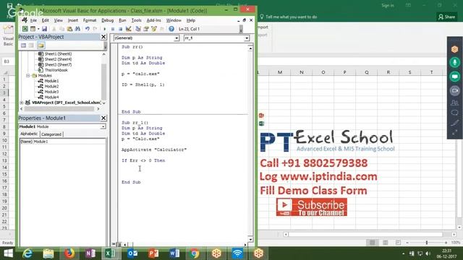Open dropdown arrow next to Insert UserForm icon
Screen dimensions: 463x260
tap(38, 29)
